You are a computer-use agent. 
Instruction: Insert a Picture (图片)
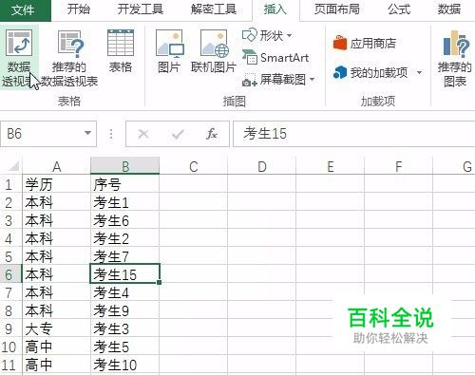coord(169,51)
